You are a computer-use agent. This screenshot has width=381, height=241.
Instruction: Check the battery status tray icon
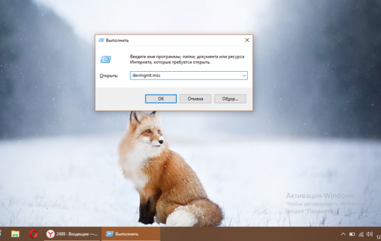(352, 234)
